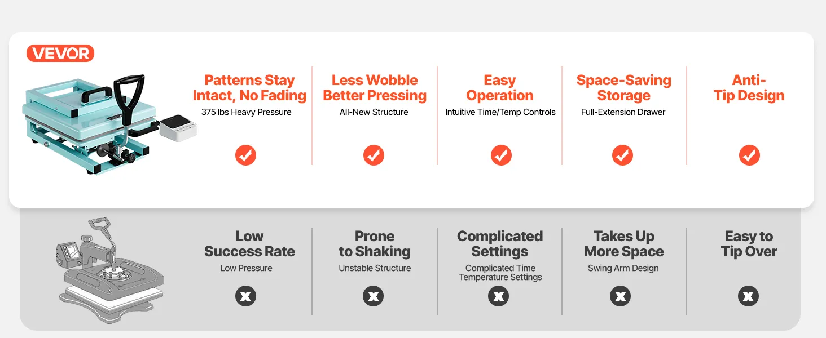This screenshot has height=338, width=826.
Task: Click X icon under Complicated Time Temperature Settings
Action: [499, 296]
